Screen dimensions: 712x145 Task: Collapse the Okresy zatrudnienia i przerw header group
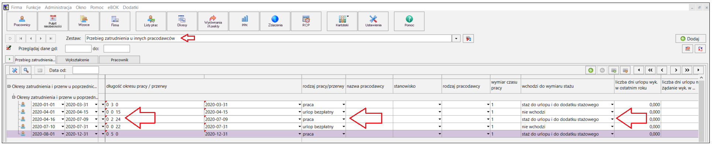[9, 87]
